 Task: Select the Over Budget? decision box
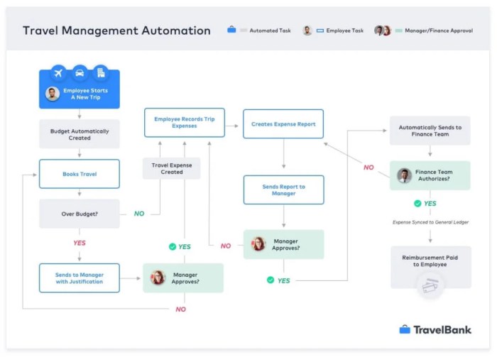[x=80, y=214]
